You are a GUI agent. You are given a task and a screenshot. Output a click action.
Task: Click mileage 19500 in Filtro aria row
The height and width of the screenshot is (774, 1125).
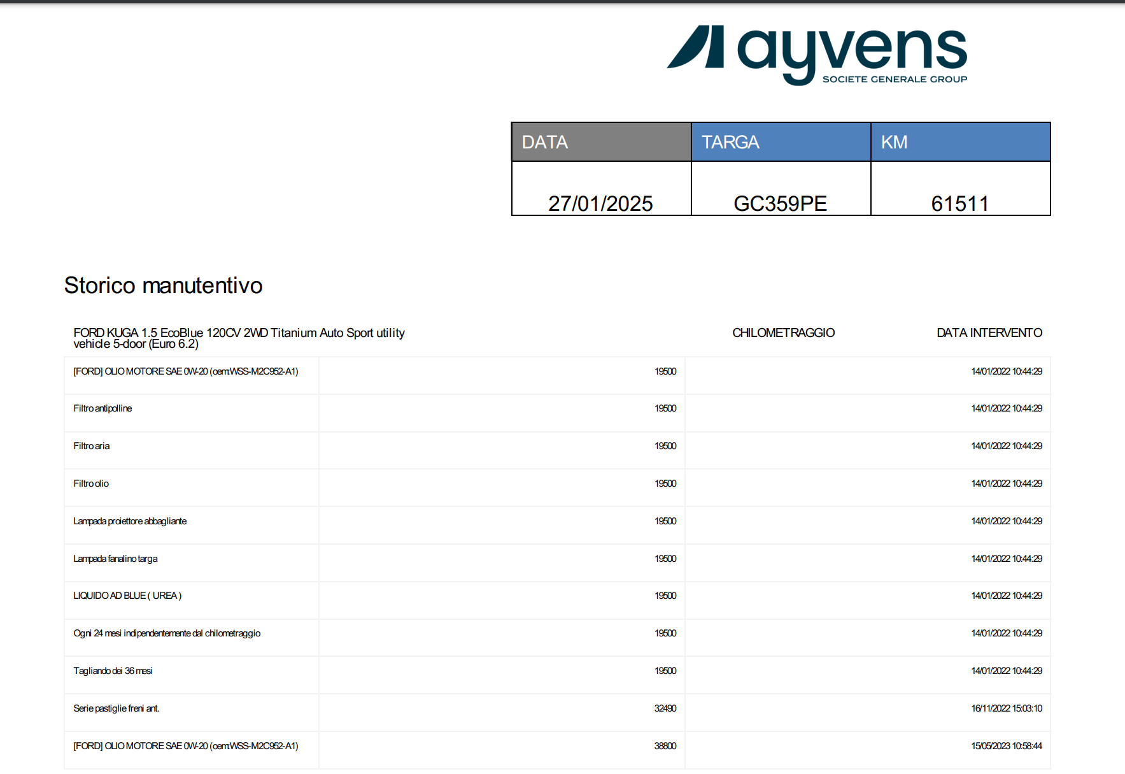(665, 446)
